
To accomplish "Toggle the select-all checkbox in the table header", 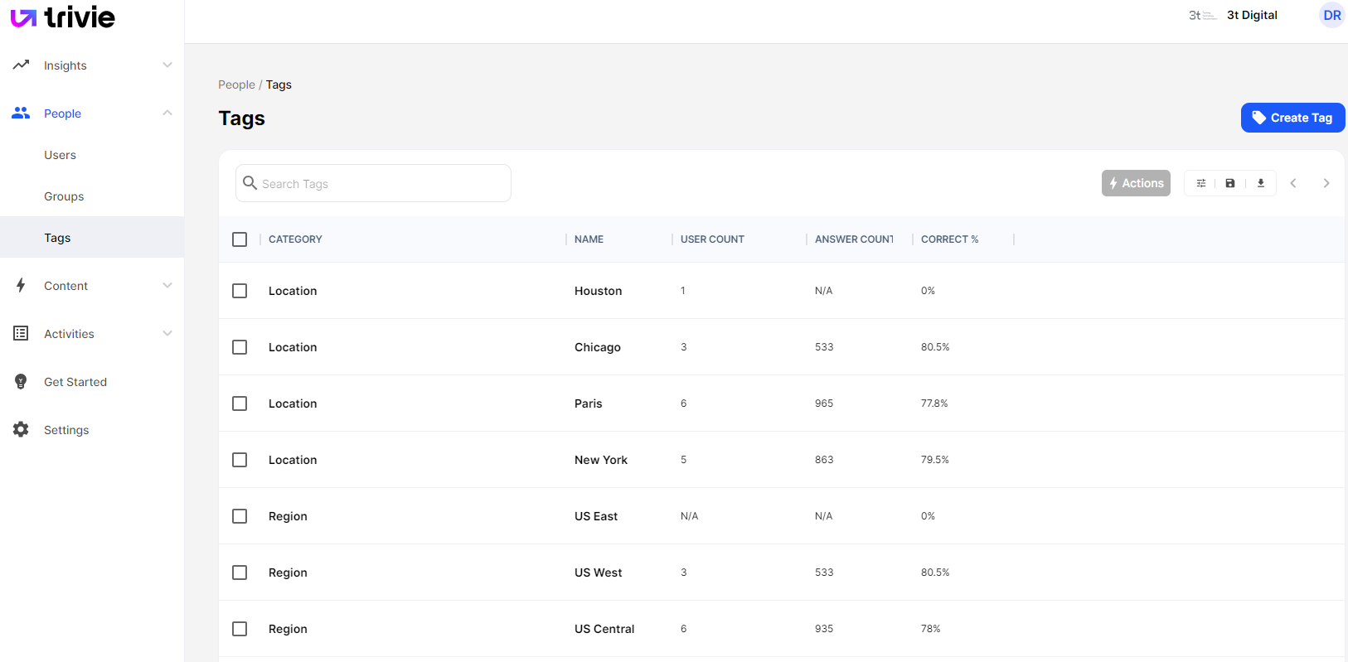I will pos(240,239).
